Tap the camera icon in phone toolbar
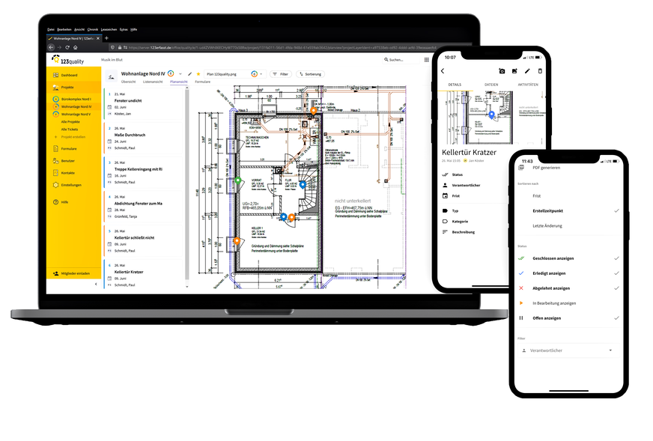Screen dimensions: 653x441 coord(502,71)
